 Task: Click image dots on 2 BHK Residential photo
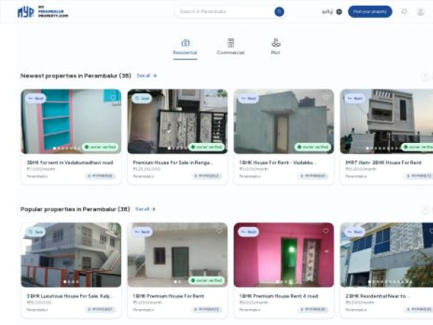(x=390, y=282)
